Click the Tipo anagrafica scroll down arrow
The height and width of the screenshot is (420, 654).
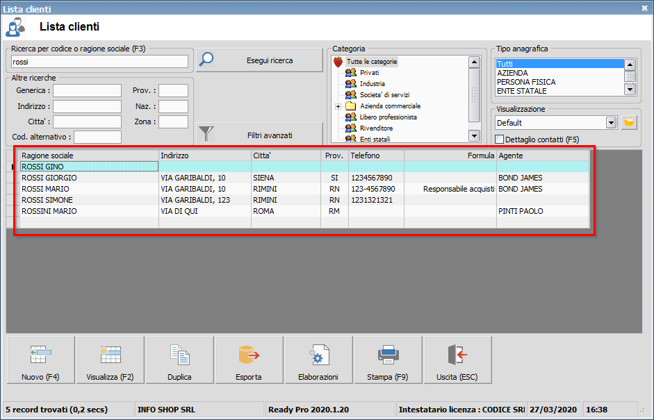coord(630,89)
